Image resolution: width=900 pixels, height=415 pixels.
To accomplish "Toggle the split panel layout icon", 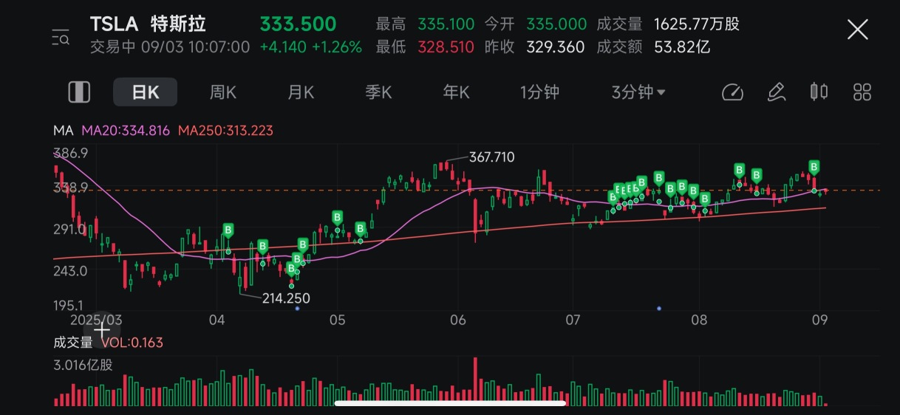I will pos(79,92).
